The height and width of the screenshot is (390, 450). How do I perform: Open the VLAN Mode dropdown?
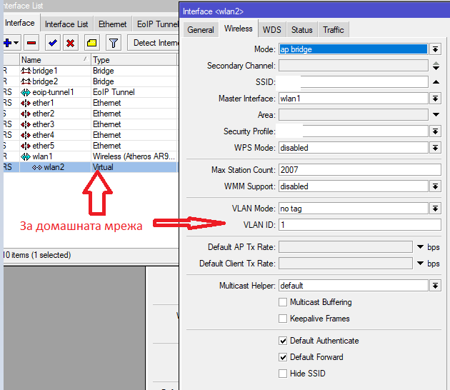click(x=436, y=209)
